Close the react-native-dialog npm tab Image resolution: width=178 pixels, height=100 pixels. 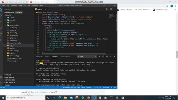point(55,2)
